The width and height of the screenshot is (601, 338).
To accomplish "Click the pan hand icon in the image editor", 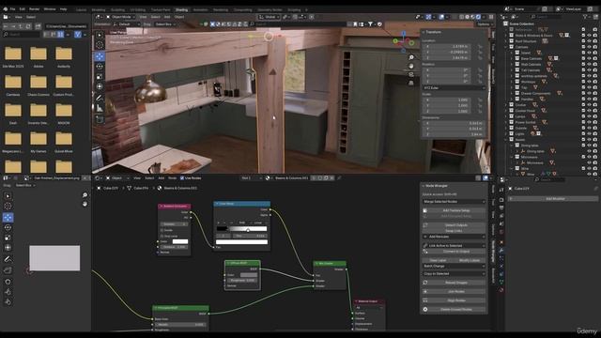I will coord(85,204).
